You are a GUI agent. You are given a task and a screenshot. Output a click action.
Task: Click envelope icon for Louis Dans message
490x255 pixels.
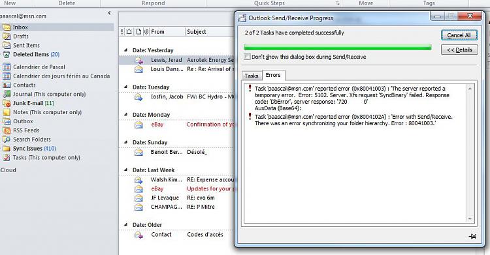[139, 69]
